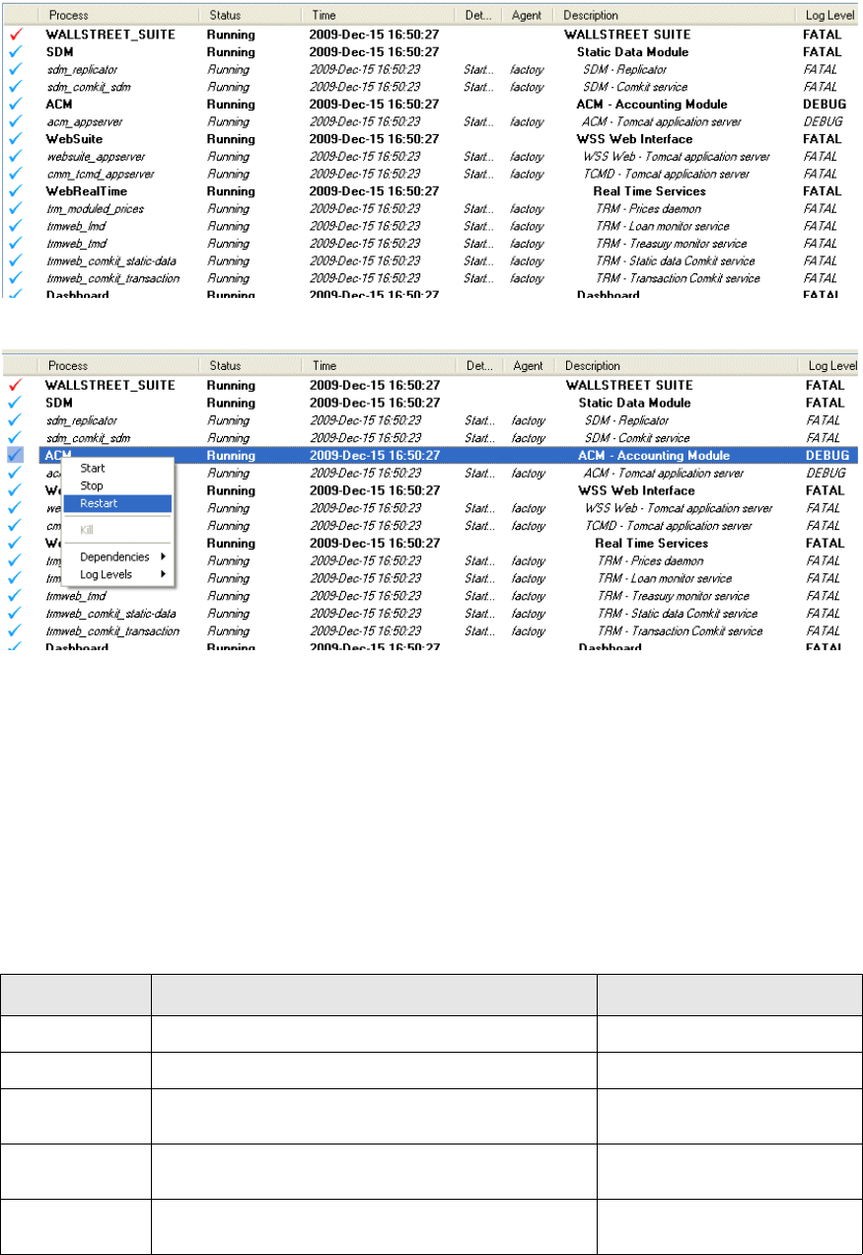Image resolution: width=863 pixels, height=1255 pixels.
Task: Click the Status column header in the list with the context menu
Action: [251, 366]
